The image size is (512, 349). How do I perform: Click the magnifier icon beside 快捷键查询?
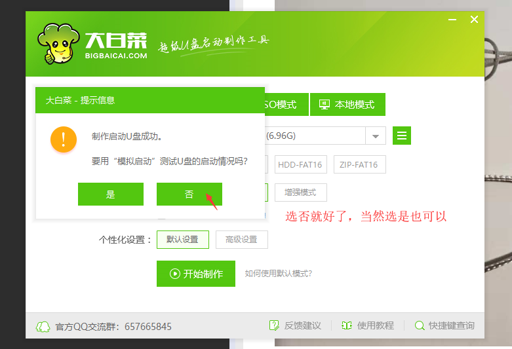click(x=420, y=325)
